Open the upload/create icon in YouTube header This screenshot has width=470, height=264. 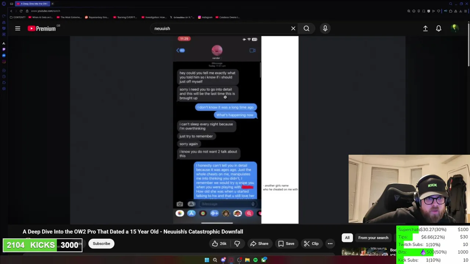425,28
